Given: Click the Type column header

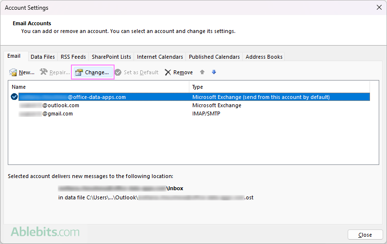Looking at the screenshot, I should click(x=279, y=87).
